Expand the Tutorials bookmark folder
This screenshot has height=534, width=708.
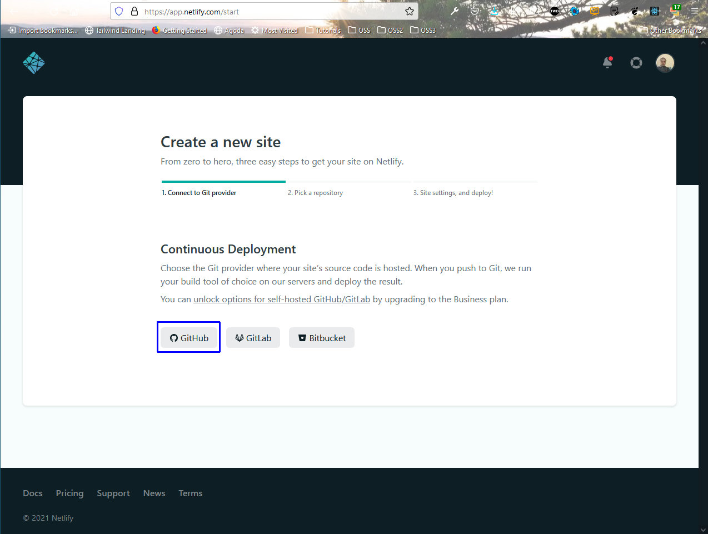(x=323, y=31)
